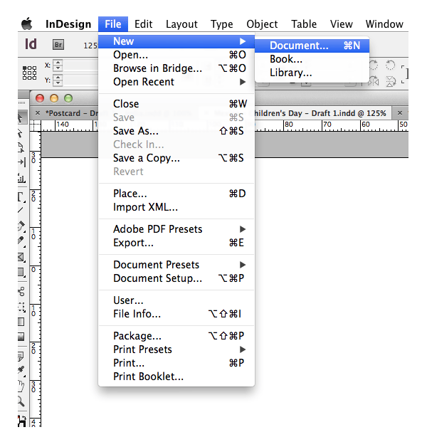The width and height of the screenshot is (427, 447).
Task: Open the Table menu
Action: pyautogui.click(x=304, y=24)
